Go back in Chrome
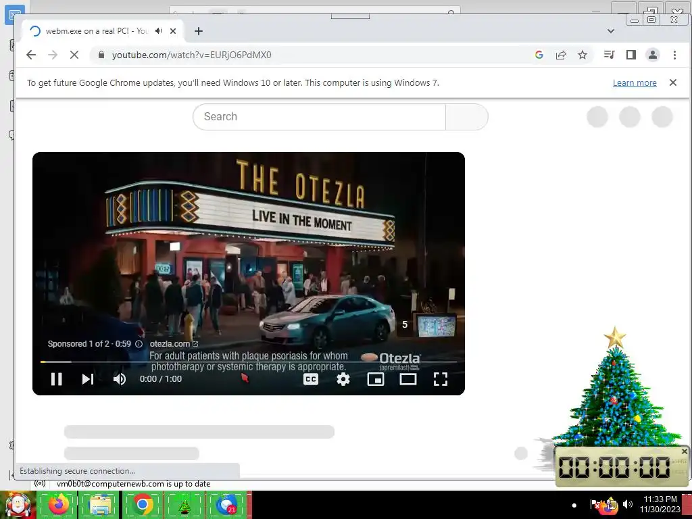Screen dimensions: 692x519 [31, 55]
